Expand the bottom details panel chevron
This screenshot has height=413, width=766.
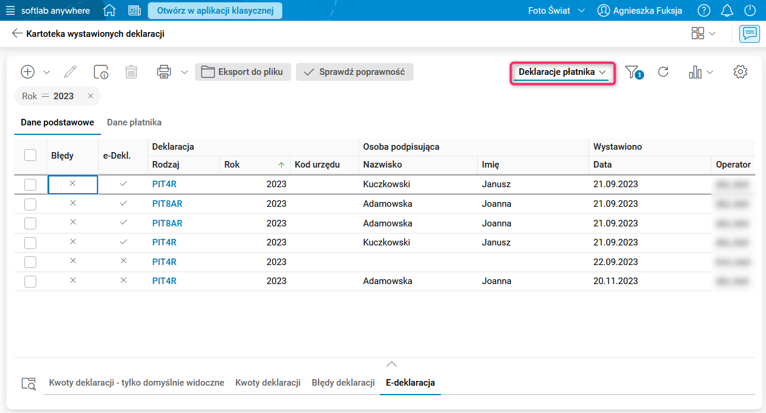[x=391, y=364]
